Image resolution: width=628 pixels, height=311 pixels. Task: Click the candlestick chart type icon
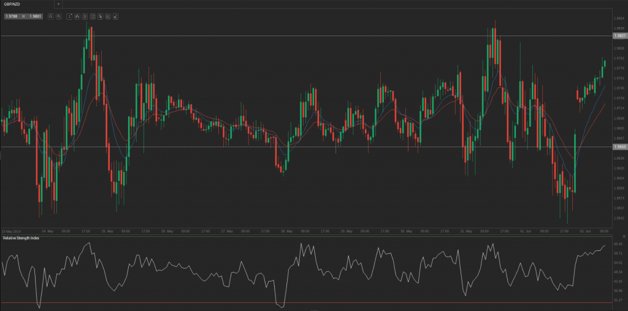pos(77,17)
